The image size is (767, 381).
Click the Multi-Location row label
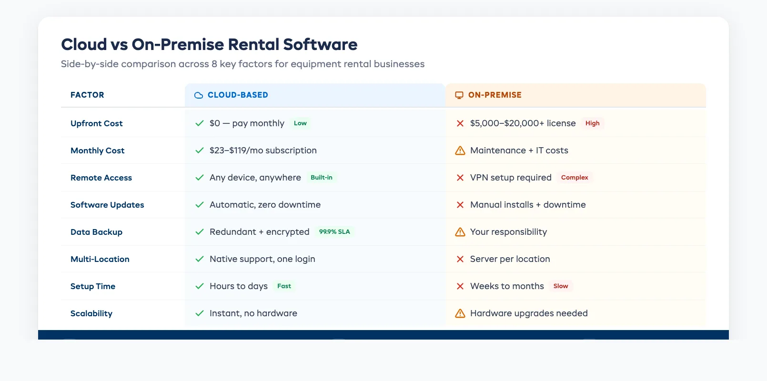point(100,259)
